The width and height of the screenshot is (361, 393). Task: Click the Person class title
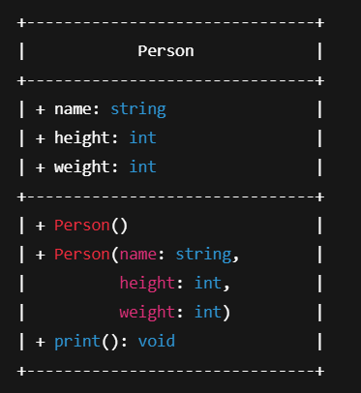tap(165, 51)
